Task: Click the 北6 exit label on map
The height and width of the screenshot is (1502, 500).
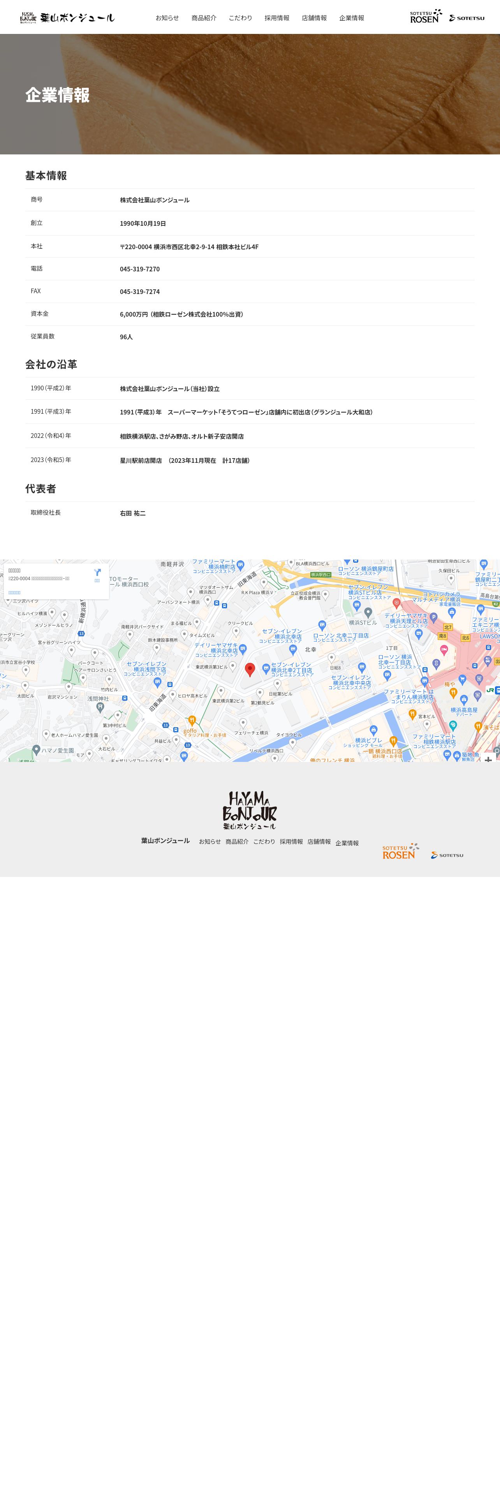Action: 465,638
